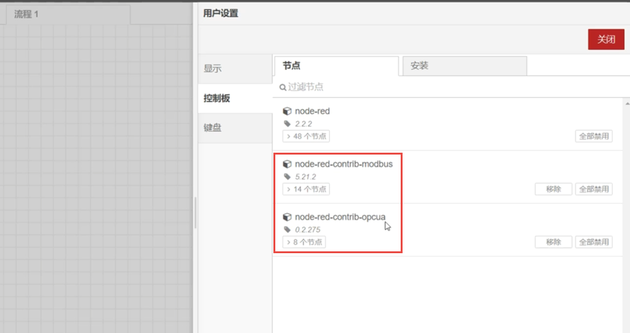Image resolution: width=630 pixels, height=333 pixels.
Task: Click the node-red-contrib-opcua package cube icon
Action: point(287,217)
